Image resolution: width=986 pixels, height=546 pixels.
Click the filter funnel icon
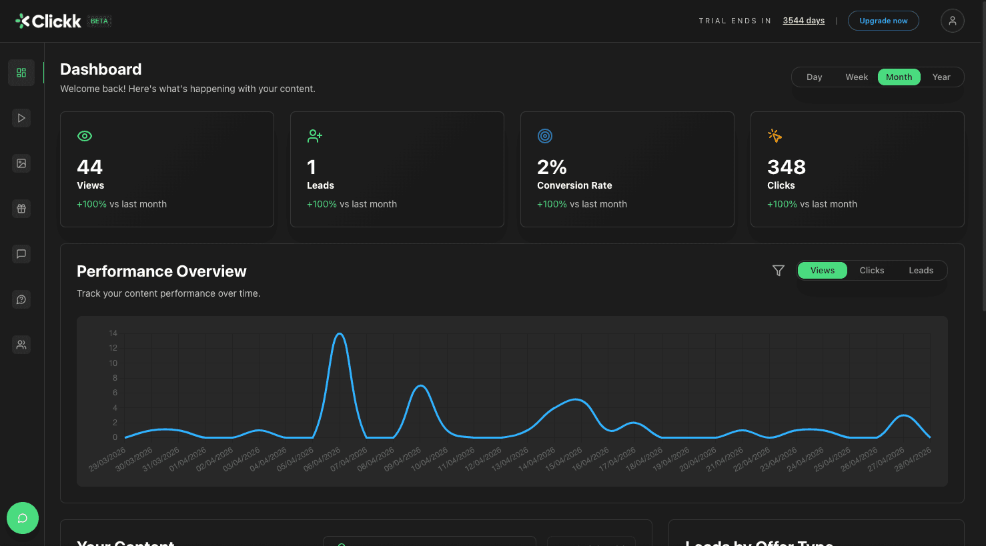(779, 270)
